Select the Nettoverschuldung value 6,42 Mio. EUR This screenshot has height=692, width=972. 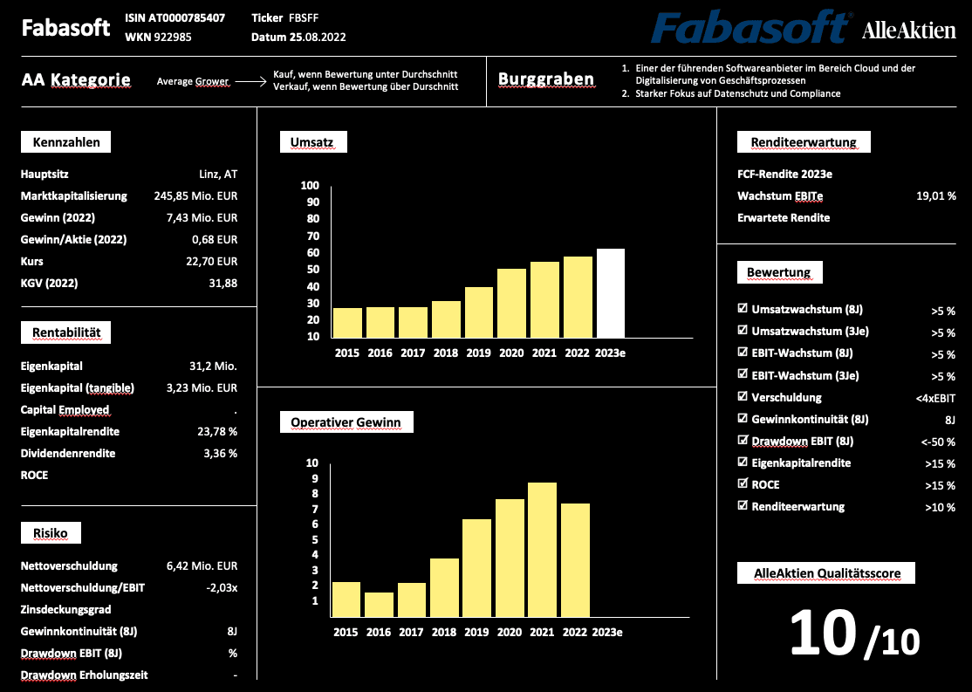pos(202,566)
